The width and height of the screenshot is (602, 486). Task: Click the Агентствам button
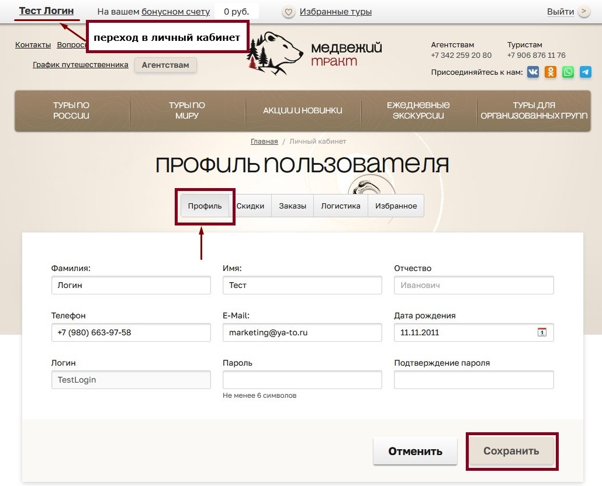pyautogui.click(x=165, y=65)
